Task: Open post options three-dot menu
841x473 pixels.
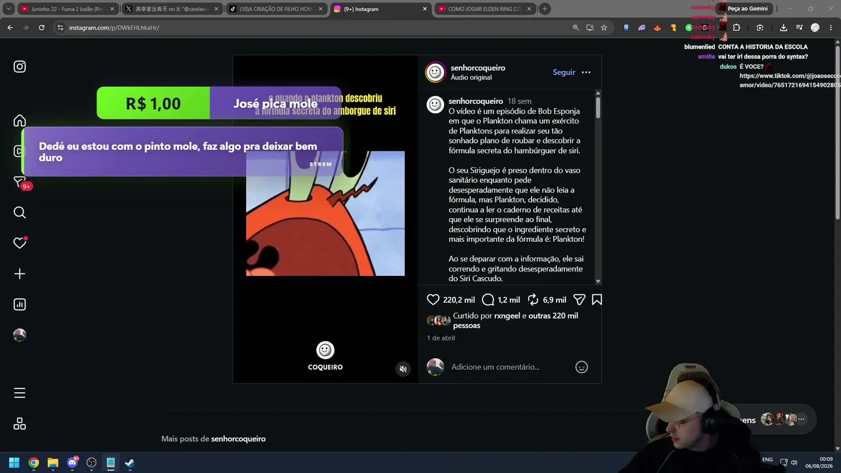Action: pyautogui.click(x=586, y=72)
